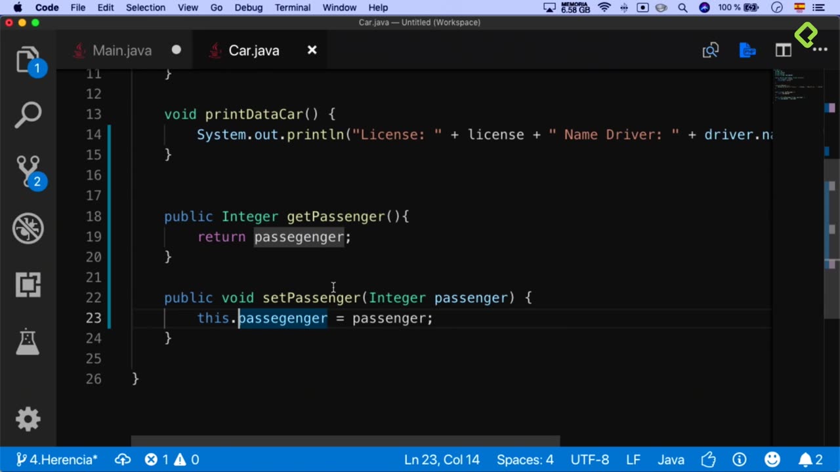Open the Go menu
This screenshot has width=840, height=472.
tap(217, 7)
